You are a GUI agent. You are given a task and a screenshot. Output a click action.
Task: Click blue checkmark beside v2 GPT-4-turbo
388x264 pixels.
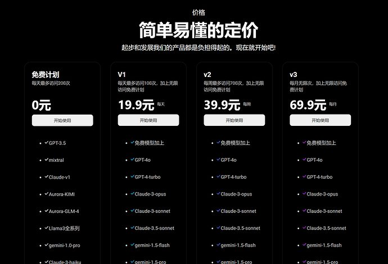tap(218, 176)
